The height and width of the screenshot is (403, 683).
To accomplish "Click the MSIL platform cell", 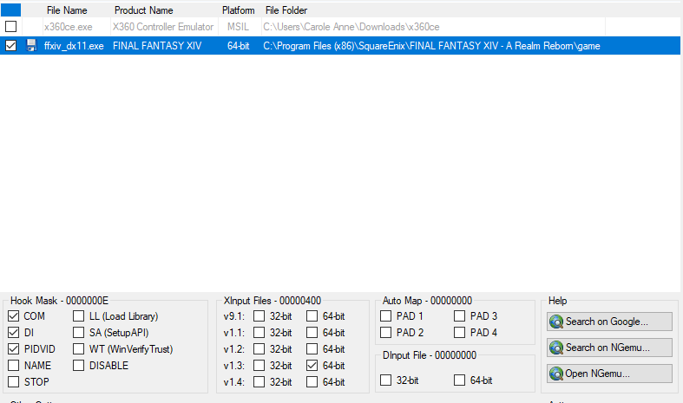I will point(239,27).
